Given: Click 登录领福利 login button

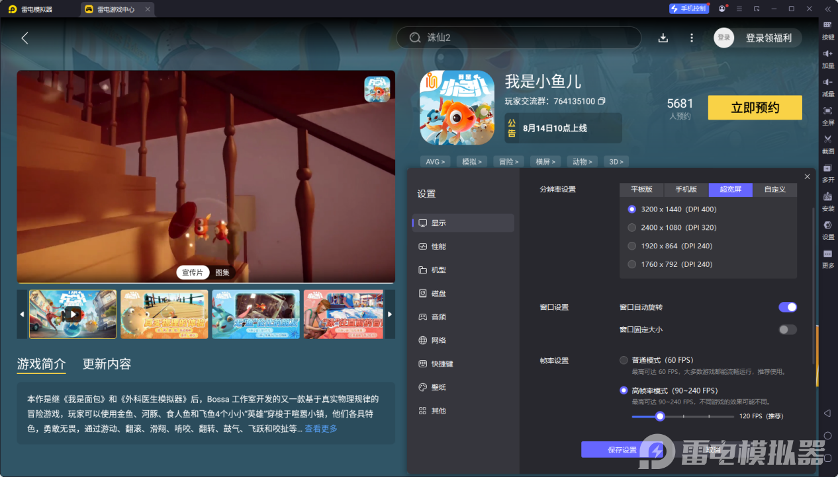Looking at the screenshot, I should (x=768, y=38).
